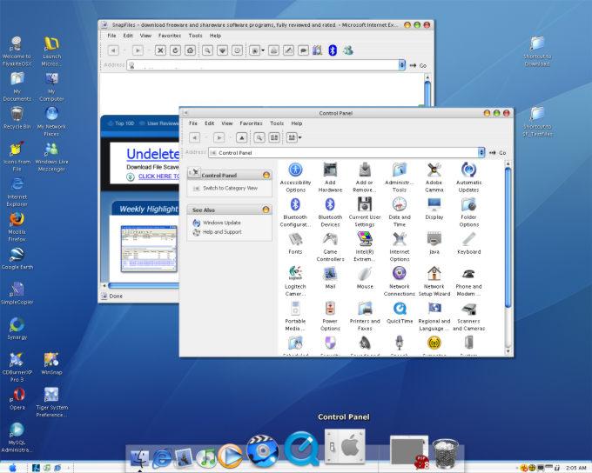Image resolution: width=592 pixels, height=473 pixels.
Task: Open Printers and Faxes icon
Action: coord(365,316)
